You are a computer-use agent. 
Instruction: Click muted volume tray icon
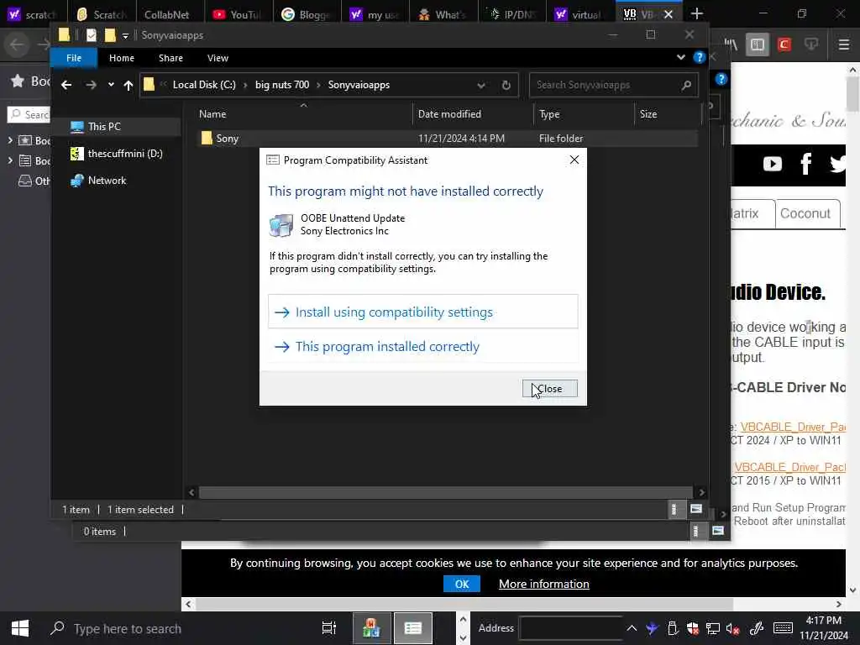732,629
